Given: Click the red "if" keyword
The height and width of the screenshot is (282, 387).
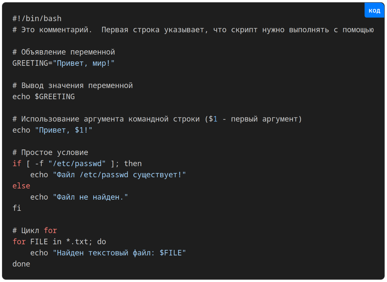Looking at the screenshot, I should (17, 164).
